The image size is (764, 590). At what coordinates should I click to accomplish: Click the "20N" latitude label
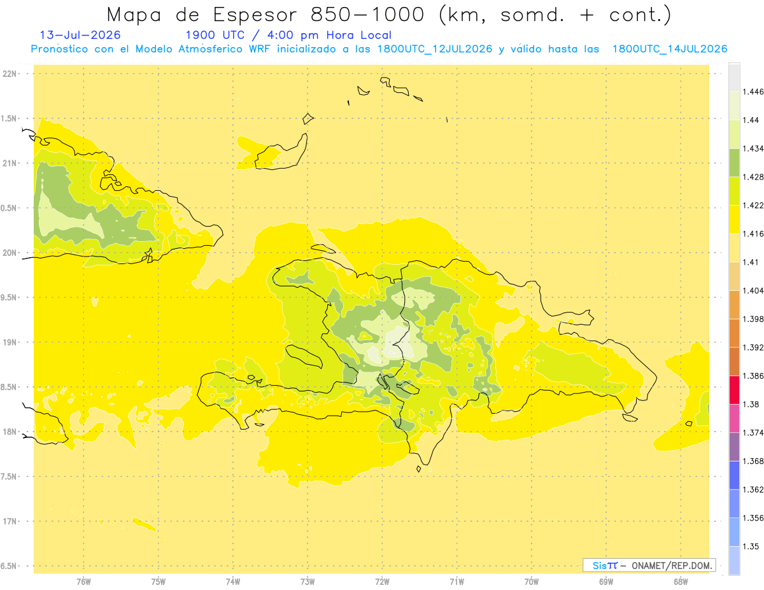(x=10, y=253)
